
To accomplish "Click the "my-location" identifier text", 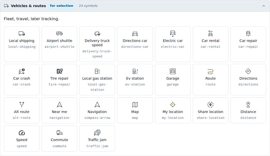I will (173, 118).
